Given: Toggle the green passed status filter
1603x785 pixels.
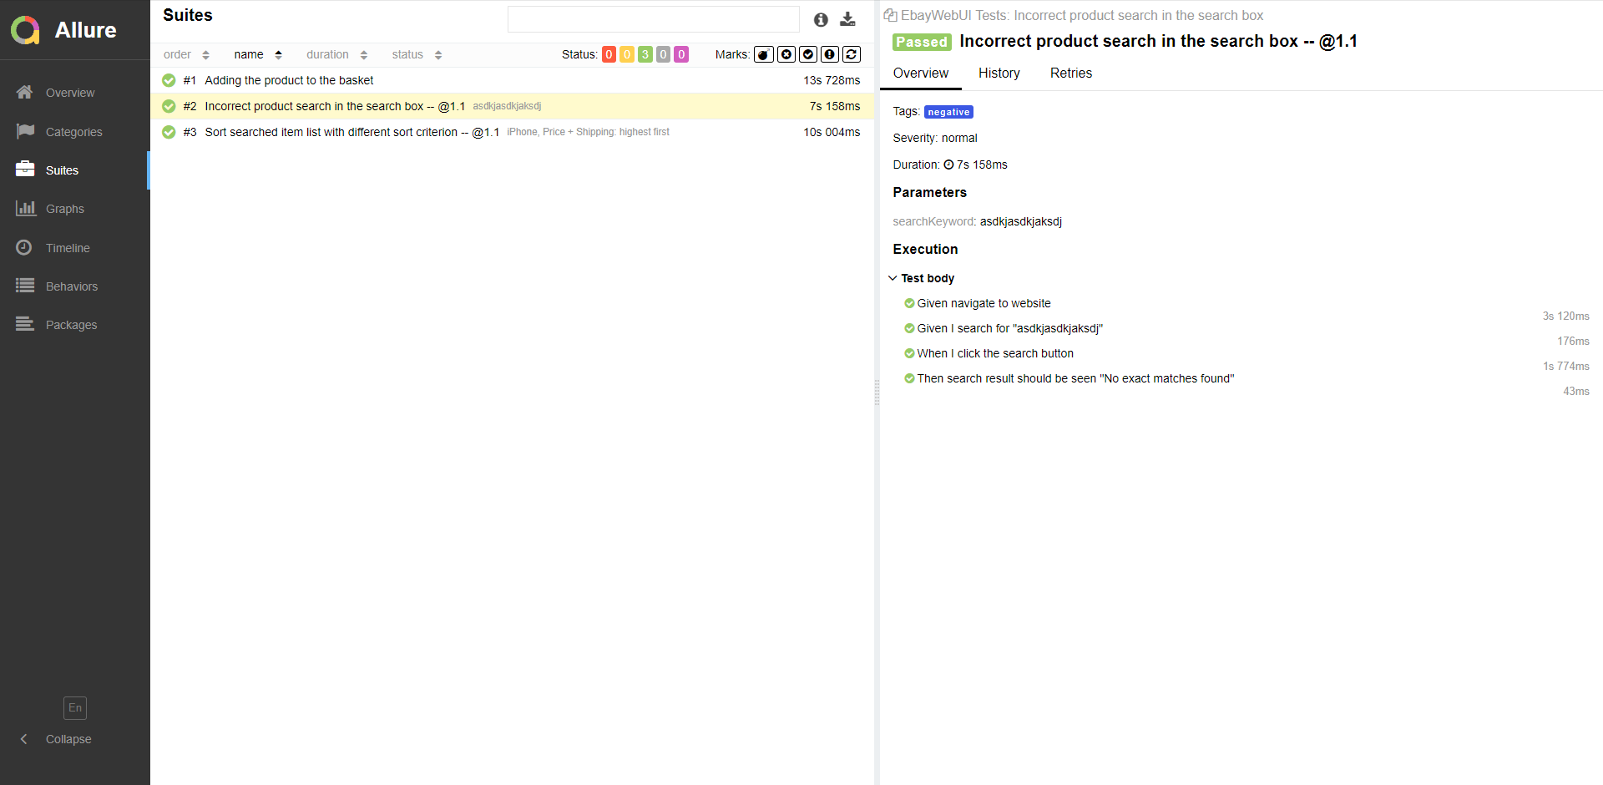Looking at the screenshot, I should click(x=645, y=53).
